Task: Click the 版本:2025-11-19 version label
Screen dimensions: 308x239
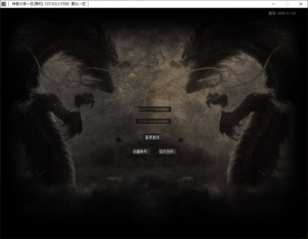Action: click(282, 13)
